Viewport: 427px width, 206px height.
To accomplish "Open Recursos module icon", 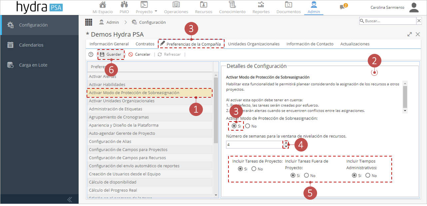I will pyautogui.click(x=203, y=5).
